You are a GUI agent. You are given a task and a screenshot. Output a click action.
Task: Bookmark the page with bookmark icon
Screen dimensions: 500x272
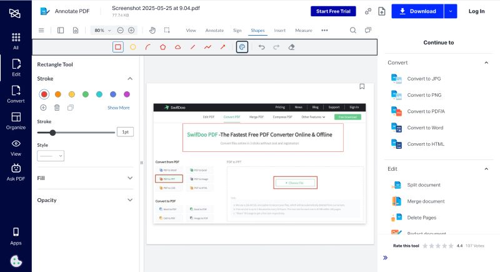coord(362,86)
